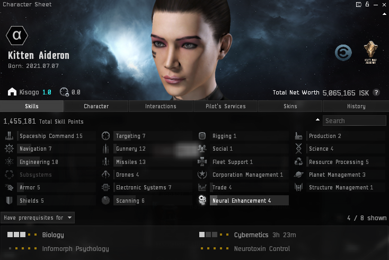Select the Spaceship Command 15 group
Viewport: 389px width, 260px height.
[56, 136]
